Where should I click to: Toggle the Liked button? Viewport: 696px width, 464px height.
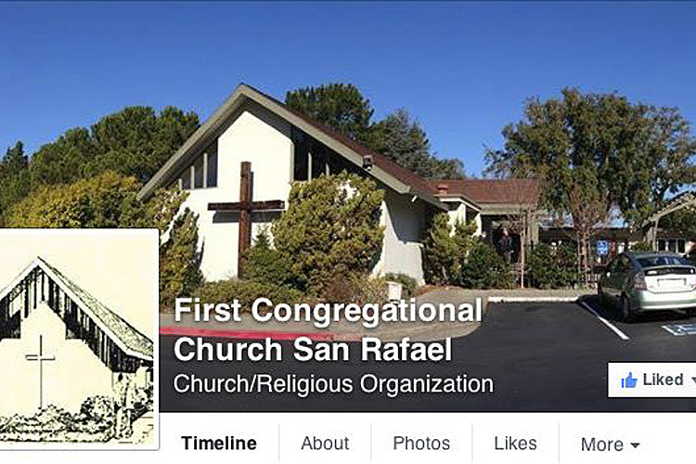coord(651,380)
